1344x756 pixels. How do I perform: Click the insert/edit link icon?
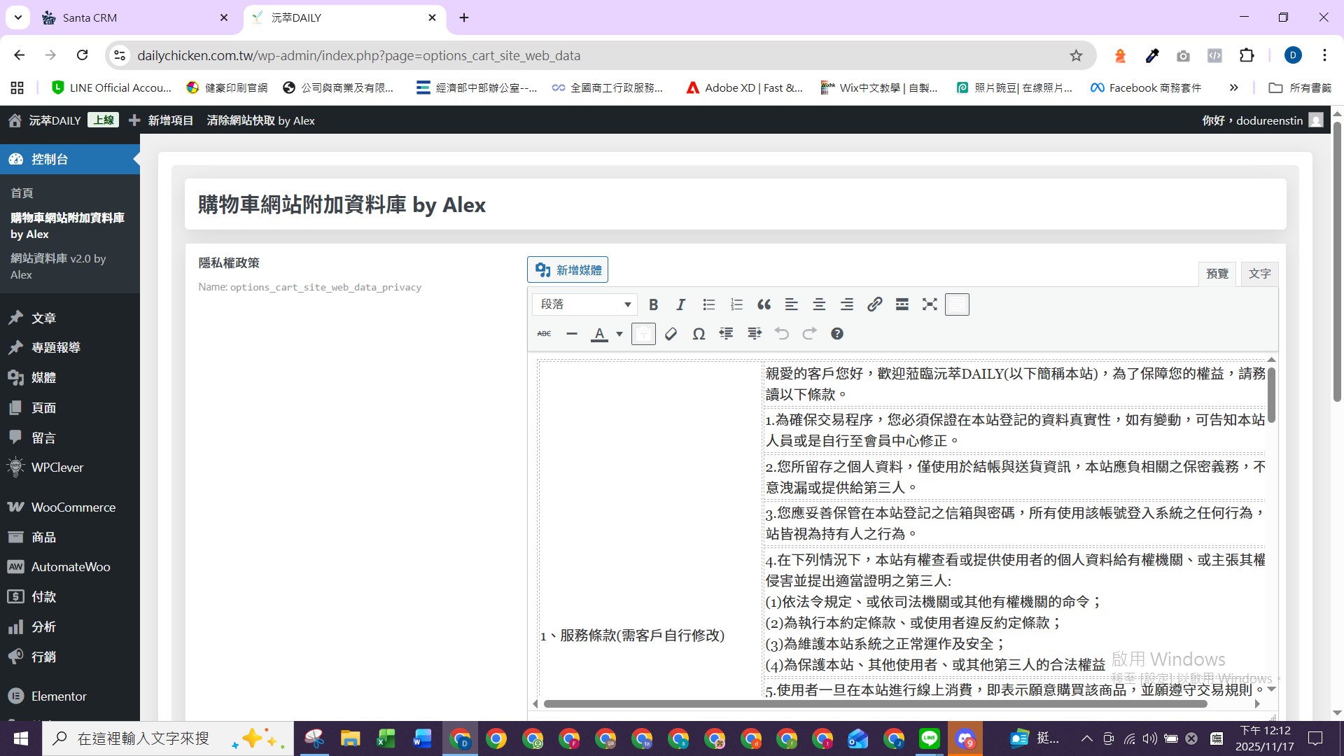tap(874, 304)
